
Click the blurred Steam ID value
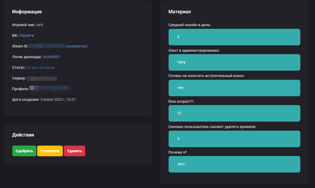click(x=47, y=46)
